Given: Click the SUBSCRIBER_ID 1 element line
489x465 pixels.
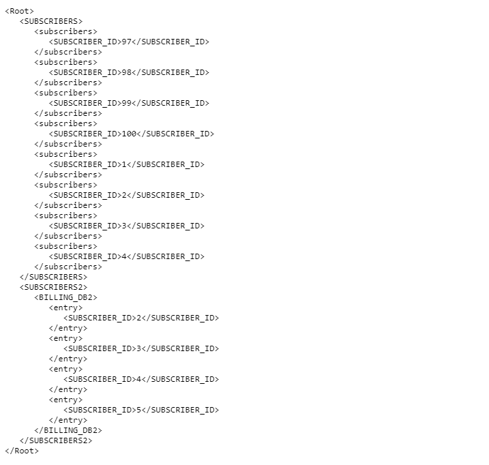Looking at the screenshot, I should (x=127, y=164).
